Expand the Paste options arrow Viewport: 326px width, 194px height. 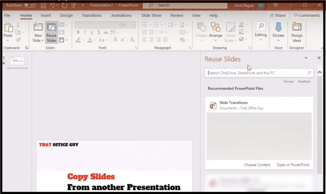[x=8, y=40]
